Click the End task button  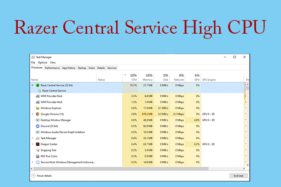click(238, 175)
